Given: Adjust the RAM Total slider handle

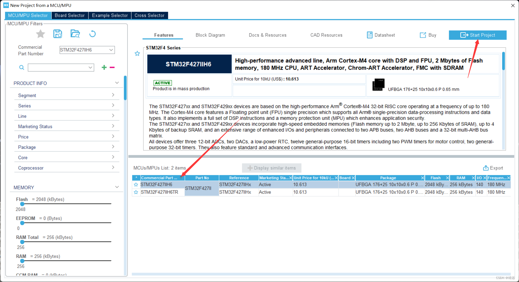Looking at the screenshot, I should coord(22,242).
